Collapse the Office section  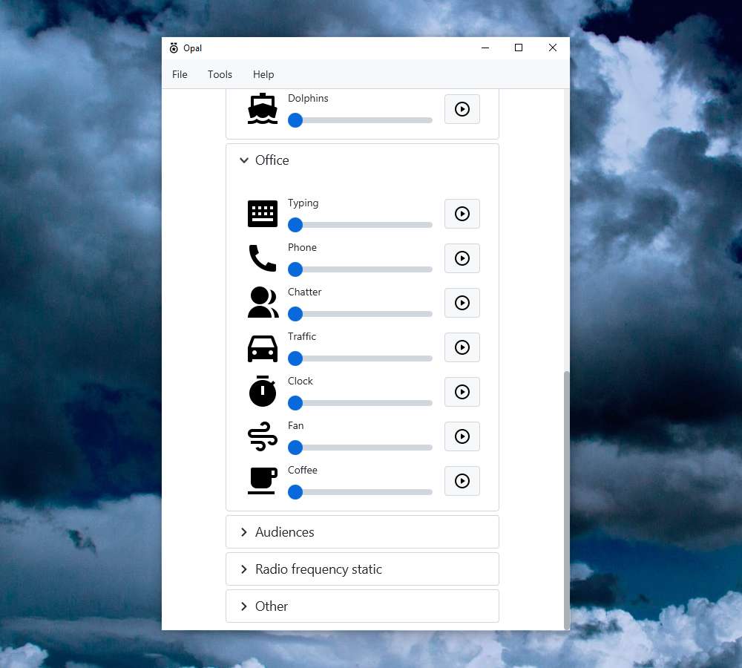362,160
